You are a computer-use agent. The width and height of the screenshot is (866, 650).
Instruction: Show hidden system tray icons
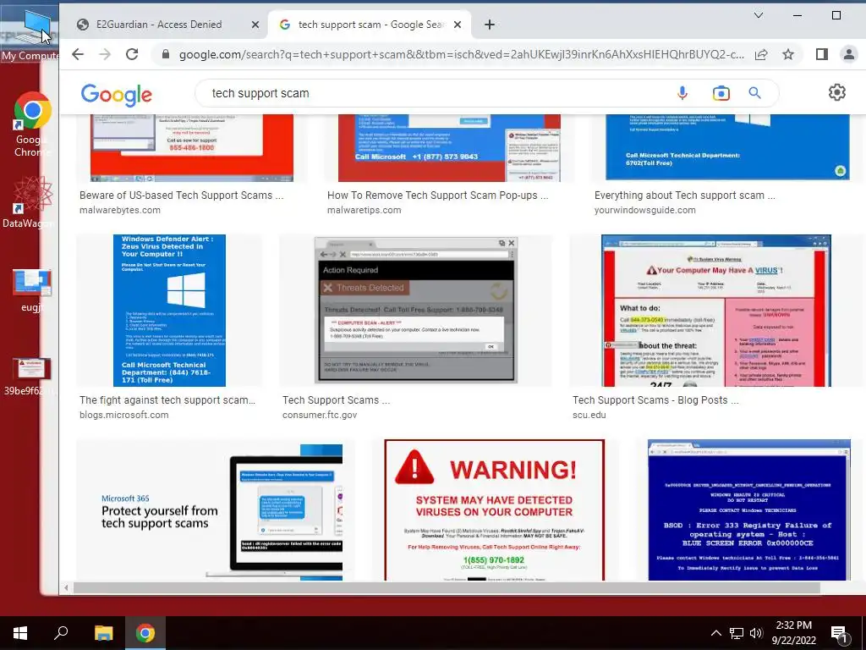coord(715,633)
